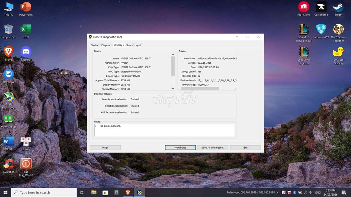The image size is (351, 197).
Task: Select the Mem Reduct desktop icon
Action: (x=9, y=122)
